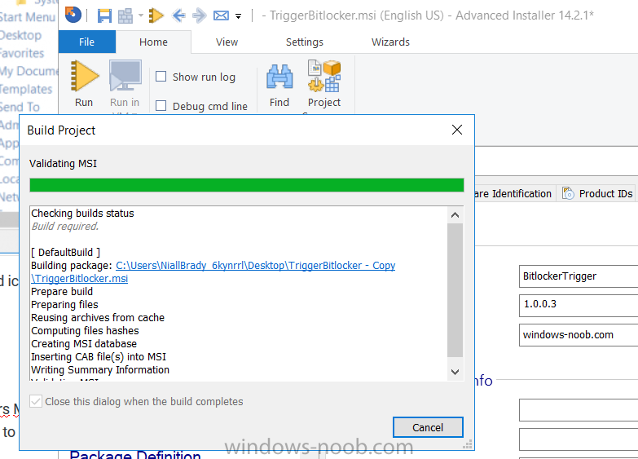Click the quick access Run arrow icon

156,15
